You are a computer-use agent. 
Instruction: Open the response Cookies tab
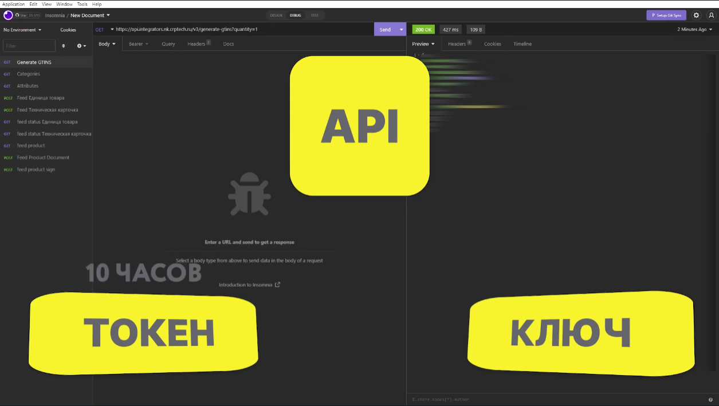[493, 44]
